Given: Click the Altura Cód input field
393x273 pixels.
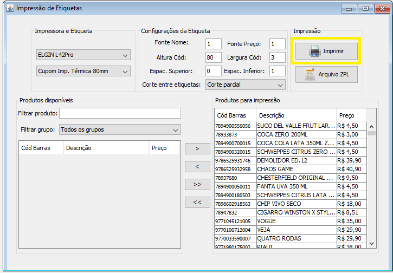Looking at the screenshot, I should point(213,57).
